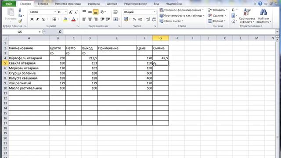Click the Borders icon
The height and width of the screenshot is (158, 281).
click(x=54, y=19)
